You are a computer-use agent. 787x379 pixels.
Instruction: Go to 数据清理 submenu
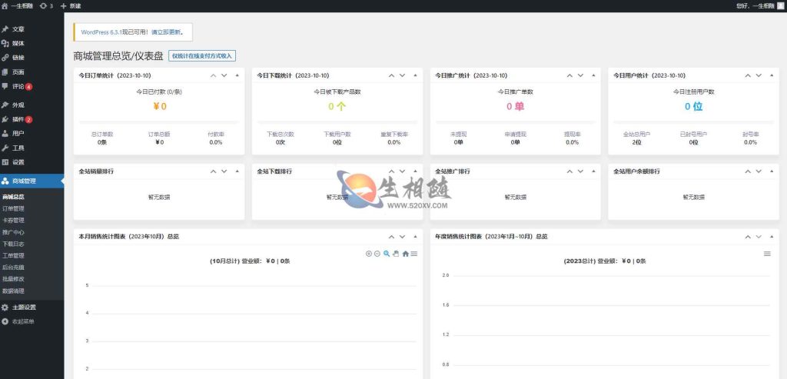coord(13,291)
